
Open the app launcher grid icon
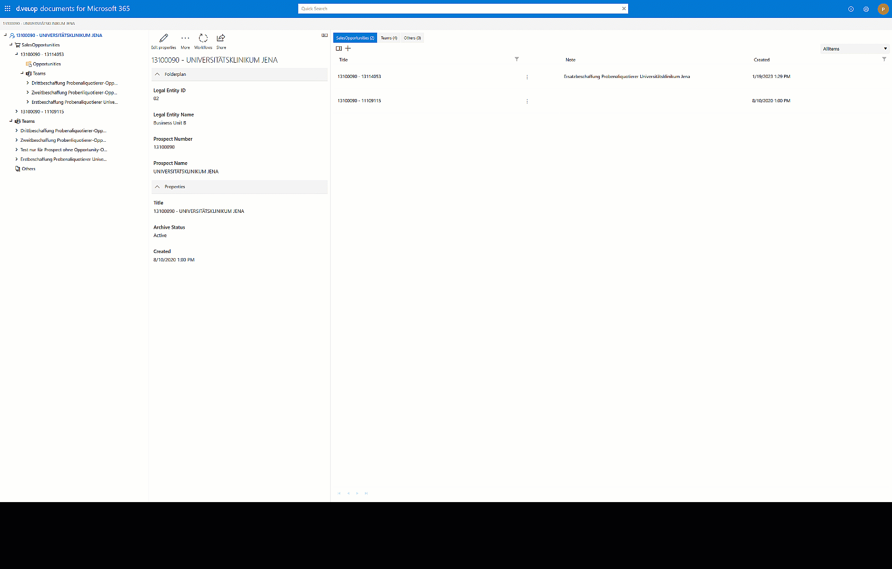point(7,8)
